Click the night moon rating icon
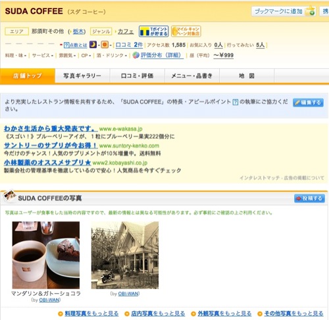This screenshot has width=329, height=320. (93, 45)
